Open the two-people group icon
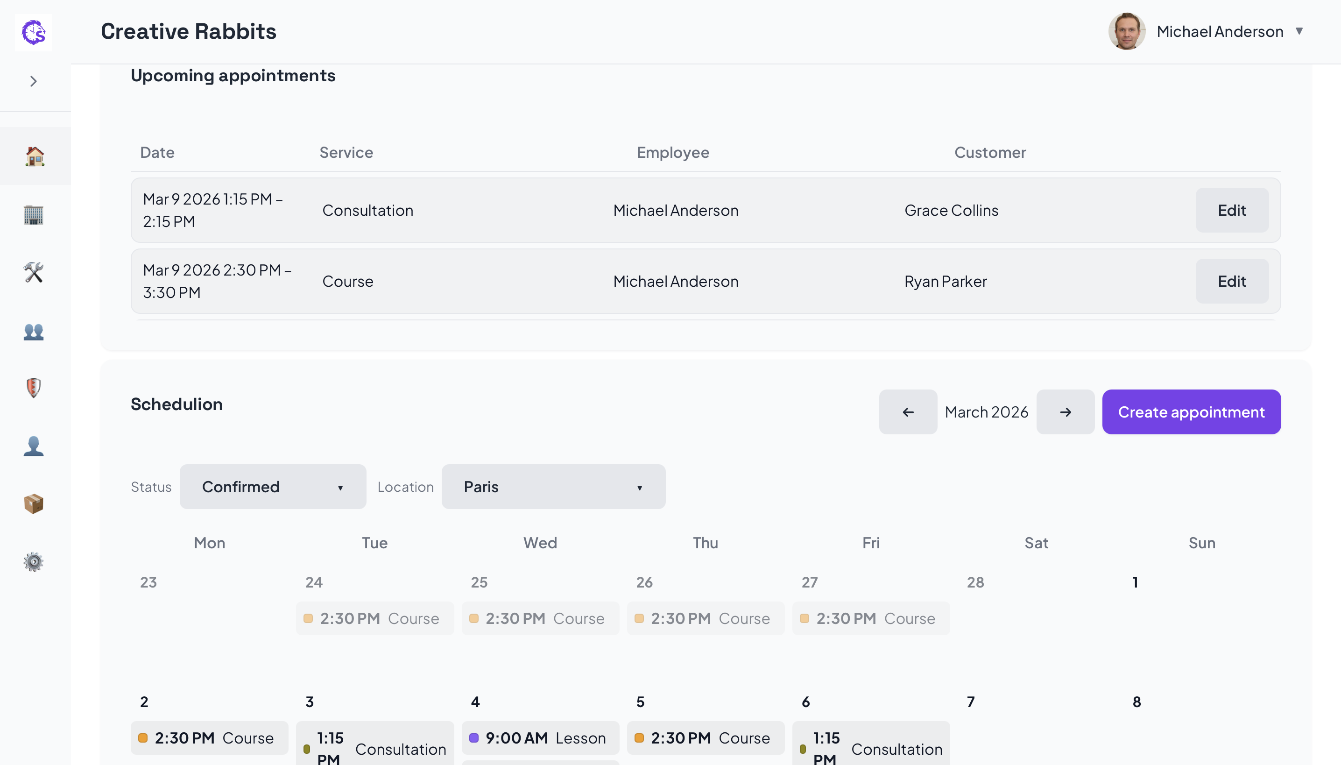This screenshot has height=765, width=1341. pyautogui.click(x=34, y=331)
